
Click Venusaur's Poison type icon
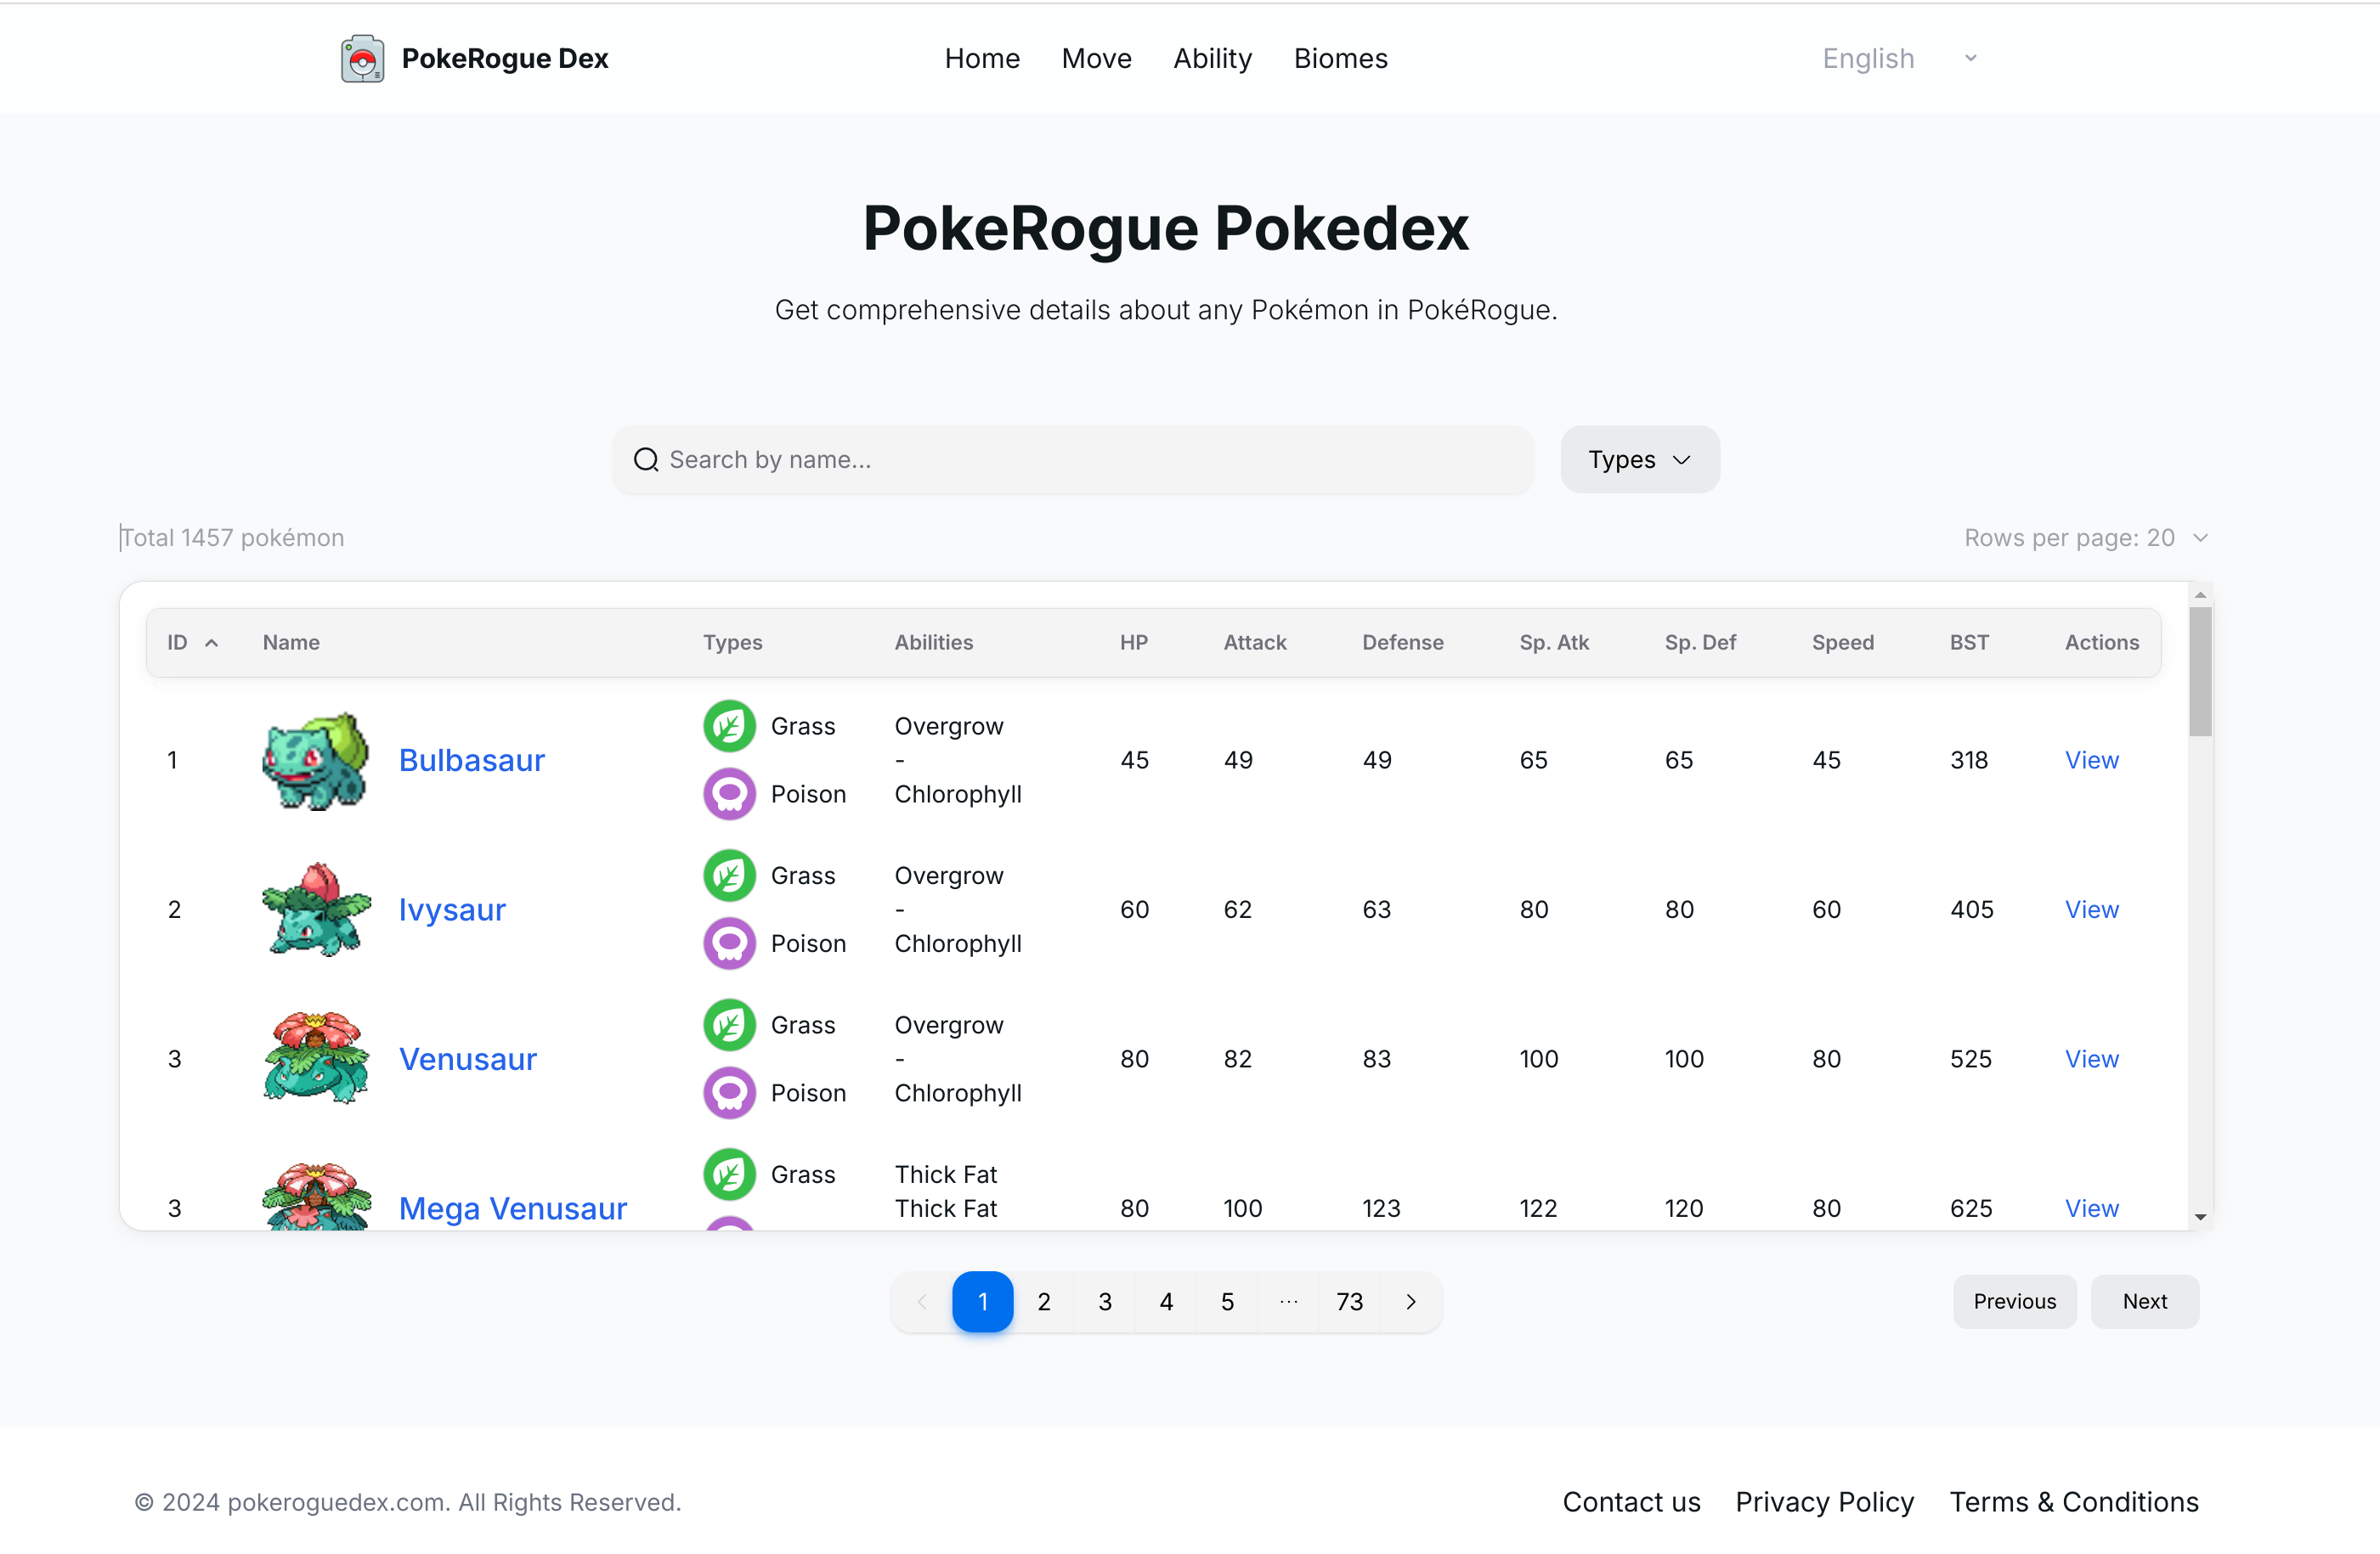click(x=729, y=1093)
